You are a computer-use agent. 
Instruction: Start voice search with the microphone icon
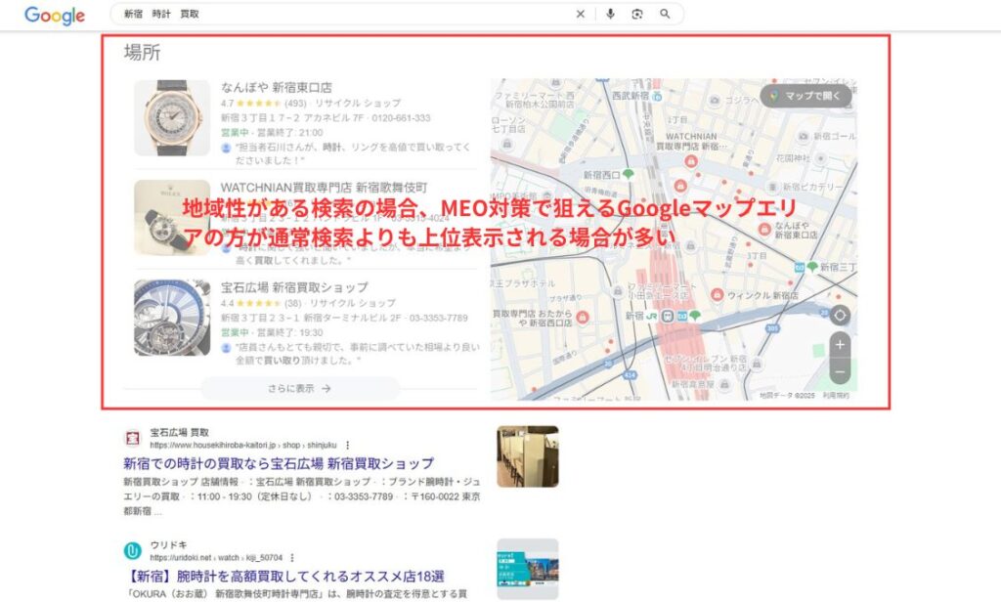pos(610,14)
